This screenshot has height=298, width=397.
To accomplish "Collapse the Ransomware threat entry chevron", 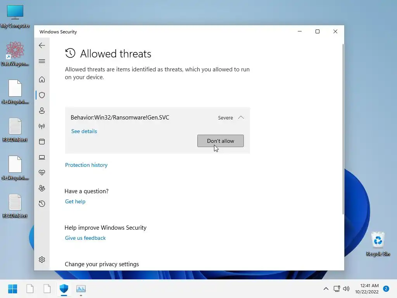I will (241, 118).
